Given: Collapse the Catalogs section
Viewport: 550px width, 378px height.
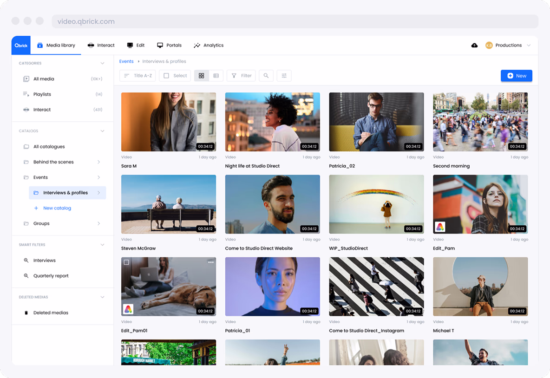Looking at the screenshot, I should pyautogui.click(x=102, y=130).
